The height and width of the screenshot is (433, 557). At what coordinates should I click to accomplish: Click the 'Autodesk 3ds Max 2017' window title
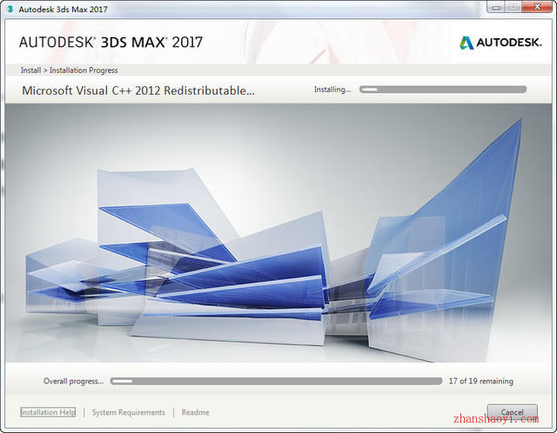pyautogui.click(x=63, y=10)
